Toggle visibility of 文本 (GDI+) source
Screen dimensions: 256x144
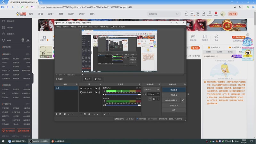[x=96, y=89]
